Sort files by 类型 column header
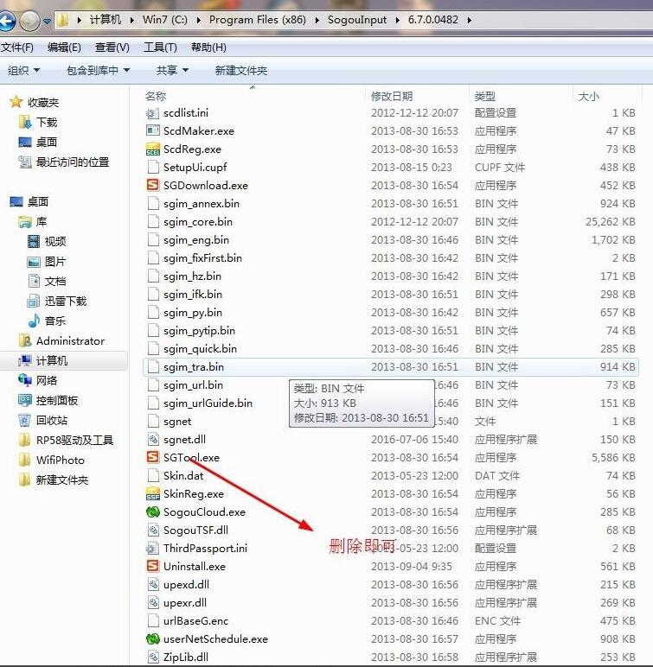This screenshot has height=667, width=653. coord(522,96)
